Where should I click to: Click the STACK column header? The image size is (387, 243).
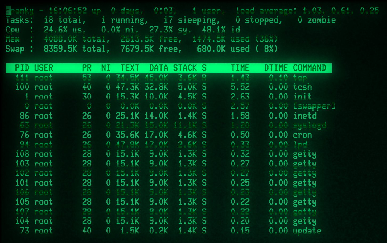point(185,68)
